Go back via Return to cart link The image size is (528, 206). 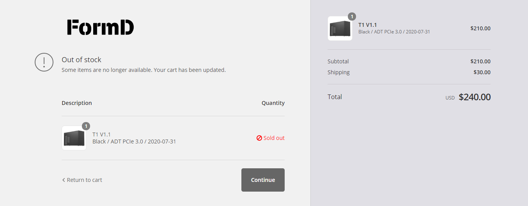(x=84, y=180)
